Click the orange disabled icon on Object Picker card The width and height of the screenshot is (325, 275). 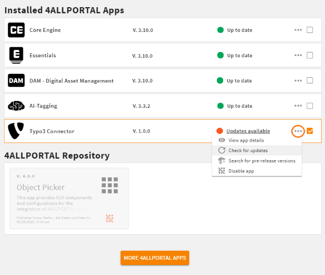[110, 218]
